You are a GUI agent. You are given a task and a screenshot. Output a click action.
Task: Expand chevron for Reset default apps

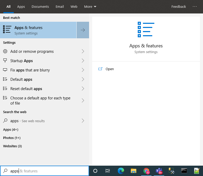(x=83, y=89)
